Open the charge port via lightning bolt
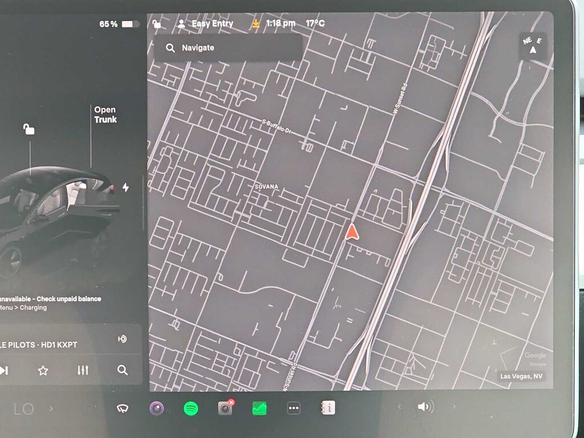Screen dimensions: 584x438 tap(125, 188)
